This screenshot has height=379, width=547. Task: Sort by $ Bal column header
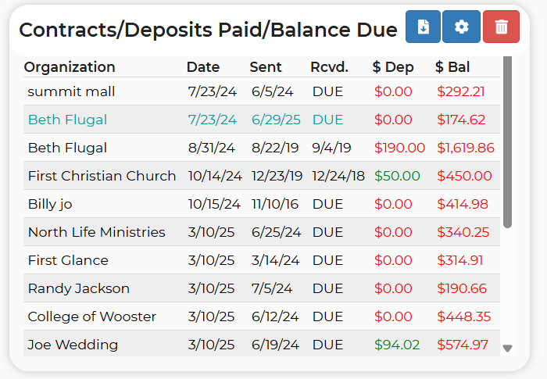tap(452, 67)
